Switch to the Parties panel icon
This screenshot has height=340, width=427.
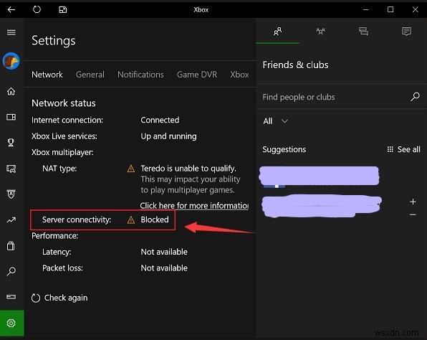320,32
